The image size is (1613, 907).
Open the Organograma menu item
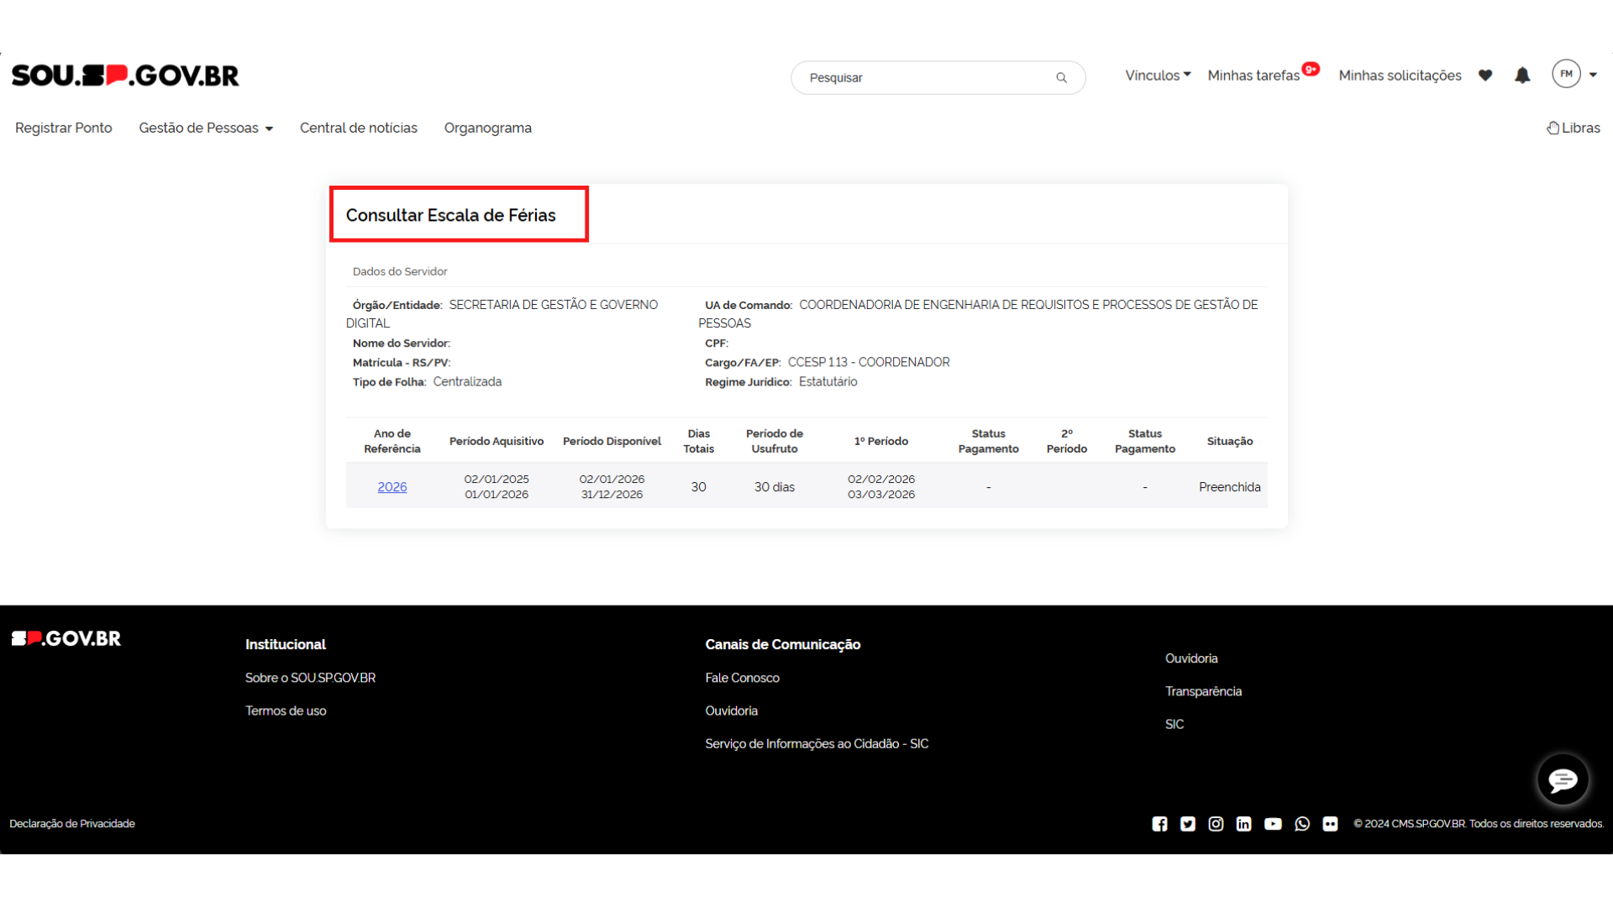tap(487, 128)
